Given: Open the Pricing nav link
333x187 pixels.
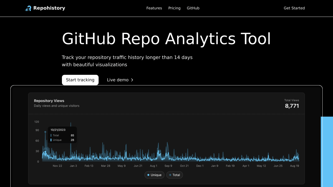Looking at the screenshot, I should click(174, 8).
